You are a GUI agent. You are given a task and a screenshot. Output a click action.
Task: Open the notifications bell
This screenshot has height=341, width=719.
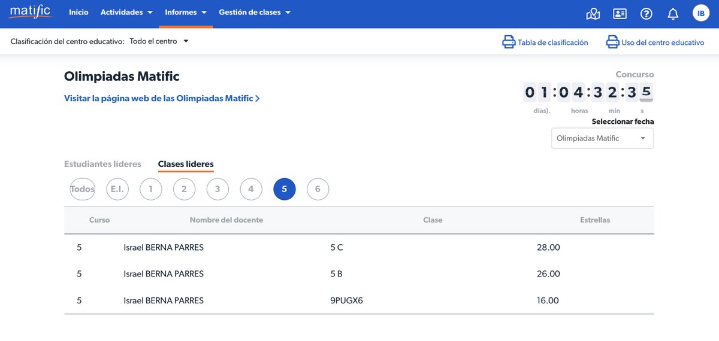click(x=673, y=13)
